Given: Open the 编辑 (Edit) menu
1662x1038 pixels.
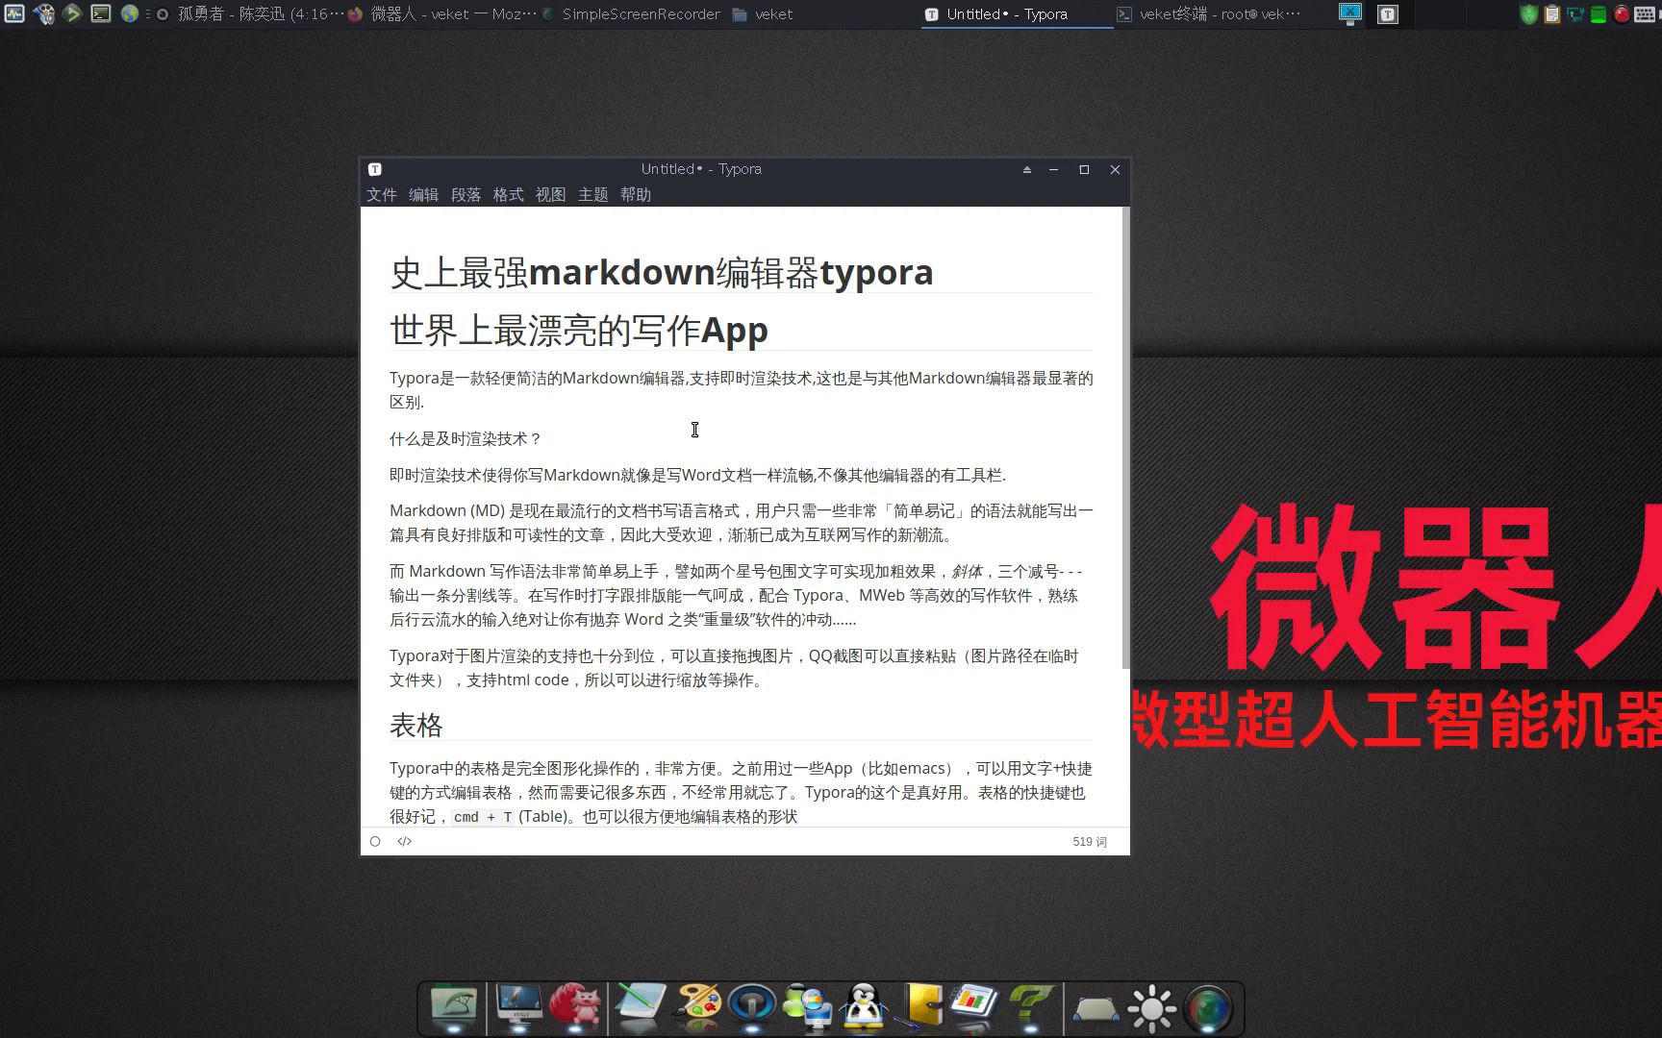Looking at the screenshot, I should point(423,194).
